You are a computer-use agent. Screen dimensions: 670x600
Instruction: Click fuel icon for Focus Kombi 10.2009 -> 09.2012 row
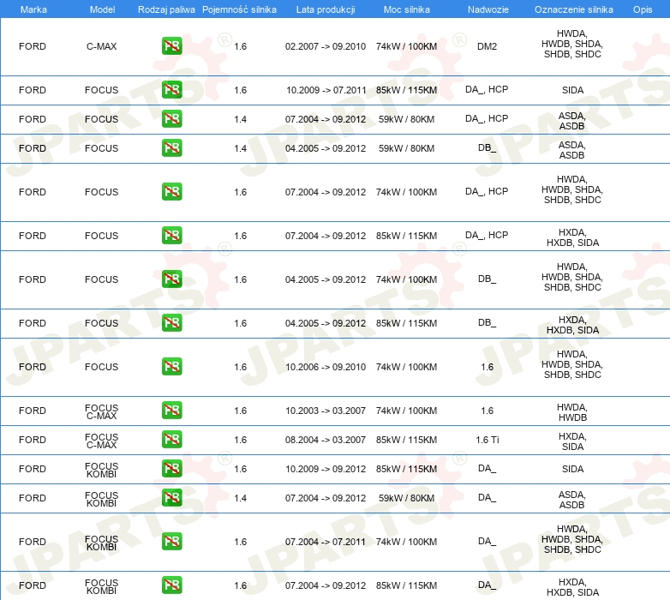171,469
